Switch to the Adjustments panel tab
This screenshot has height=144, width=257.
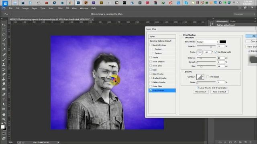tap(222, 21)
